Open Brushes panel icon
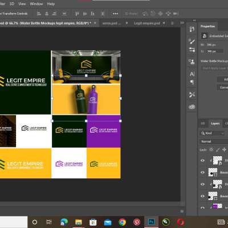 192,50
